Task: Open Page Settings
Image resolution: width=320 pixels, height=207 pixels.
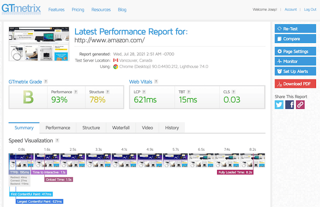Action: point(295,51)
